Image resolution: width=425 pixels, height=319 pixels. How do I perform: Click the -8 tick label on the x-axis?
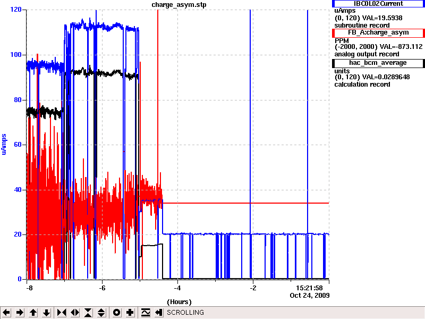[29, 288]
